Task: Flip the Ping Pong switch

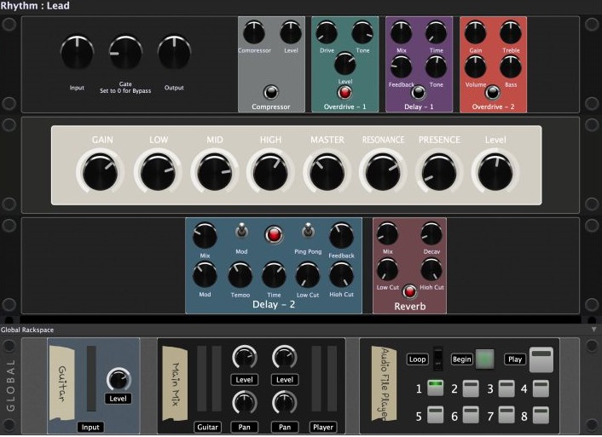Action: pos(308,230)
